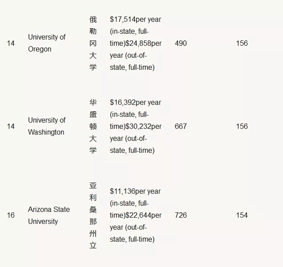The height and width of the screenshot is (267, 283).
Task: Click the $30,232 out-of-state tuition text
Action: [143, 127]
